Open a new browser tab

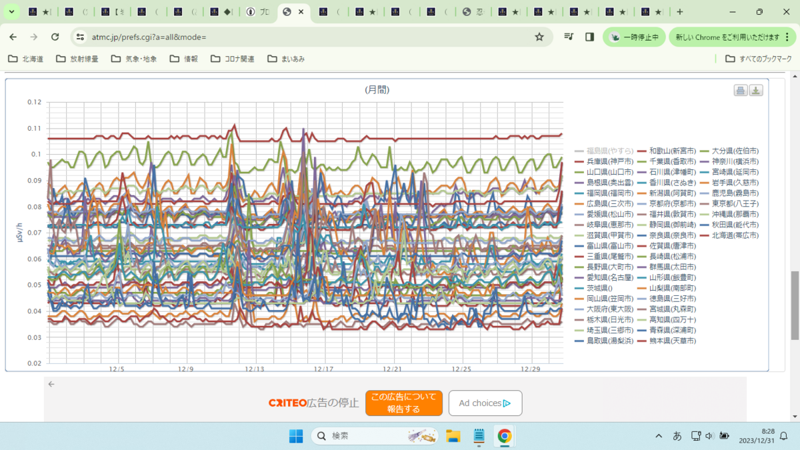coord(679,12)
